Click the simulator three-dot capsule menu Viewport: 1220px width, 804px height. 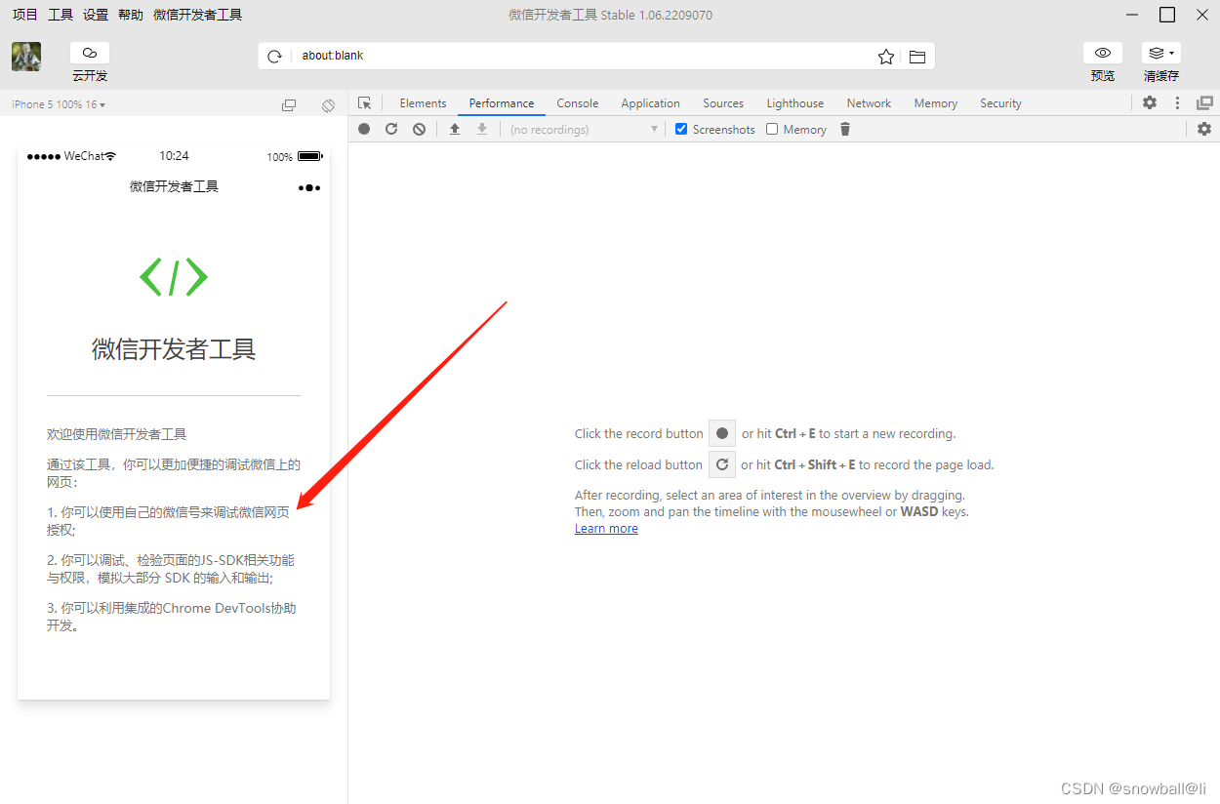point(309,187)
